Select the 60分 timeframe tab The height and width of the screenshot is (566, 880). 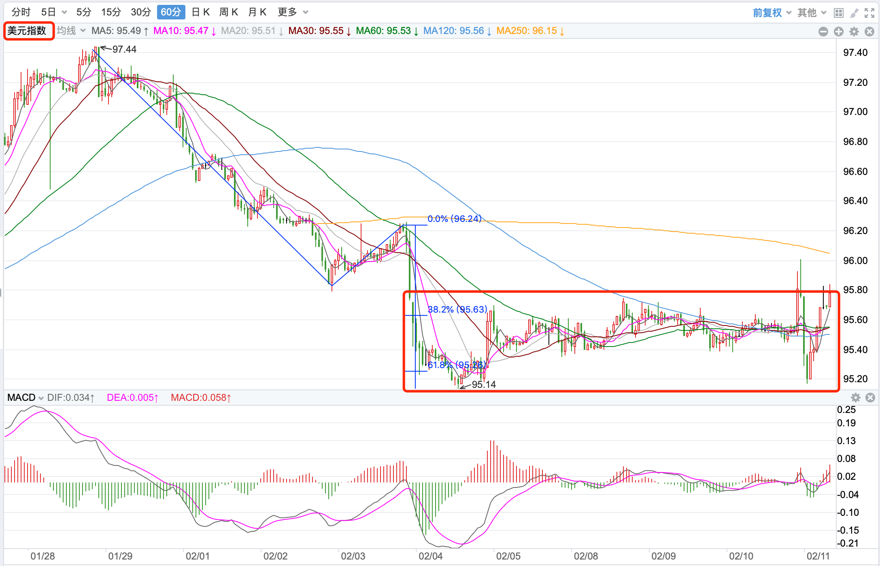(171, 12)
